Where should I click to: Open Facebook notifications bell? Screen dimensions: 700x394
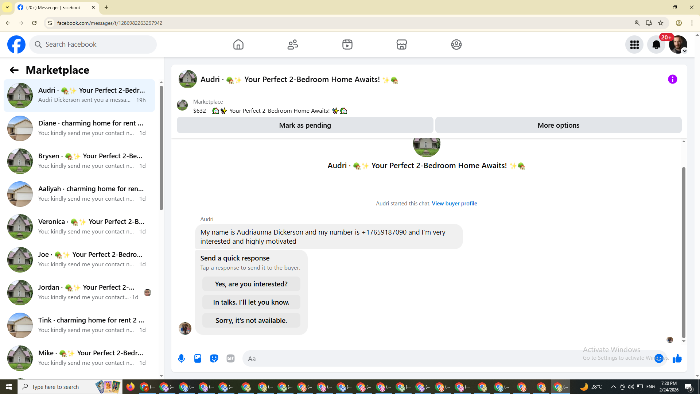(x=656, y=45)
